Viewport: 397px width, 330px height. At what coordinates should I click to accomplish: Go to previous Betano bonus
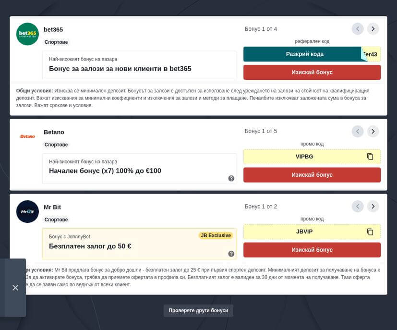(358, 131)
